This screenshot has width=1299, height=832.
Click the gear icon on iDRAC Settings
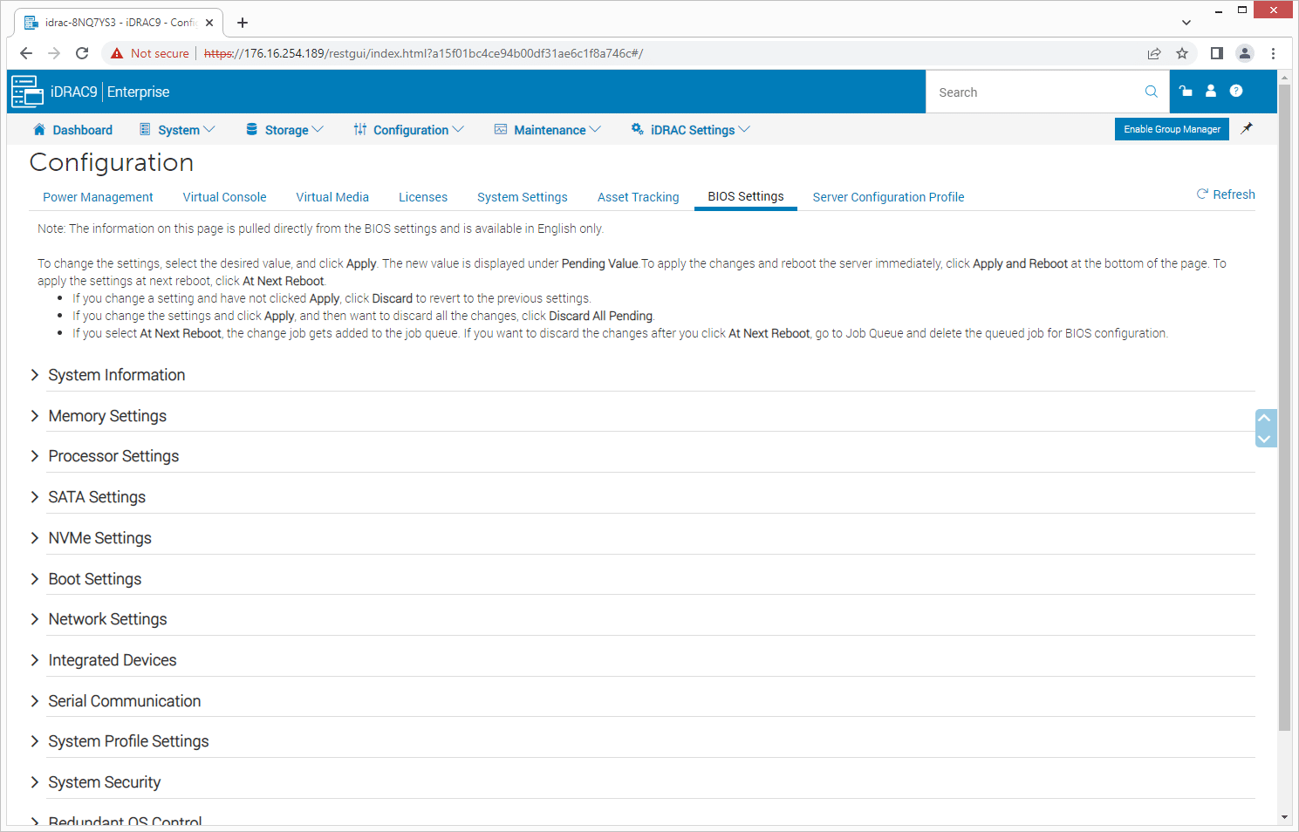(x=636, y=128)
